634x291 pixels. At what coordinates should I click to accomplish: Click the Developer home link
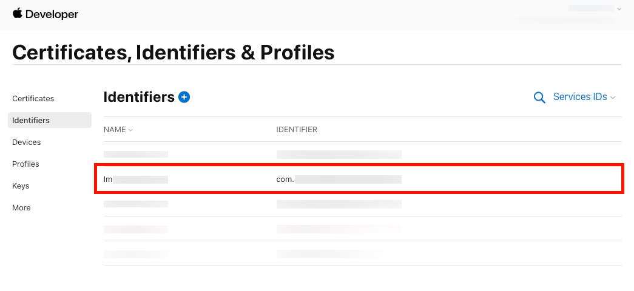click(x=52, y=14)
